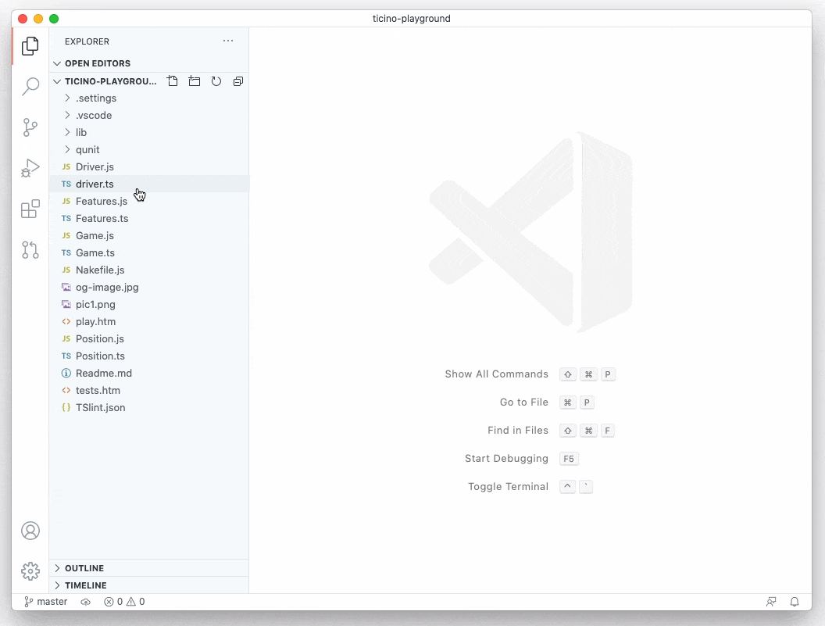Open the notifications bell in the status bar
This screenshot has width=825, height=626.
[795, 602]
